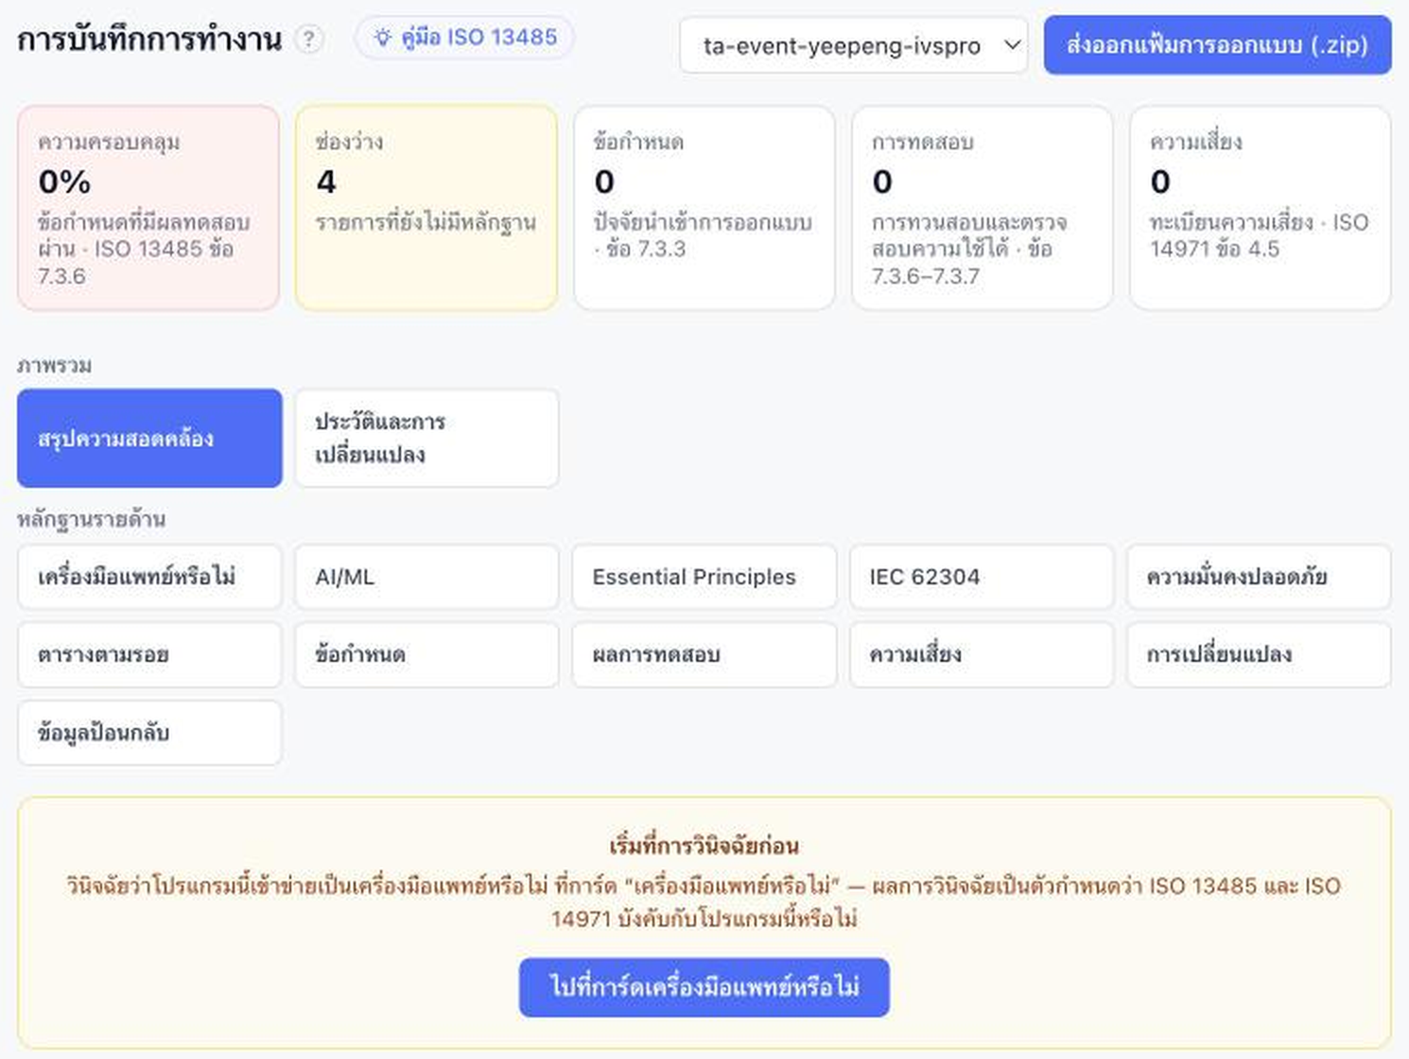The image size is (1409, 1059).
Task: Click the question mark help icon
Action: (308, 39)
